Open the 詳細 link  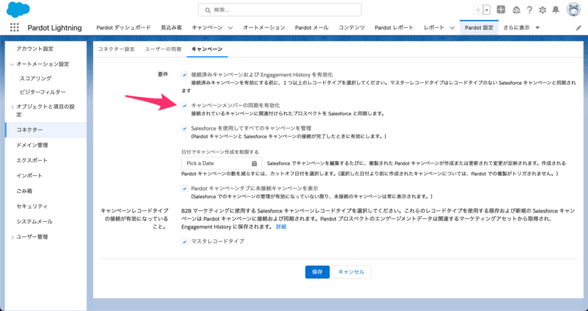(x=281, y=227)
